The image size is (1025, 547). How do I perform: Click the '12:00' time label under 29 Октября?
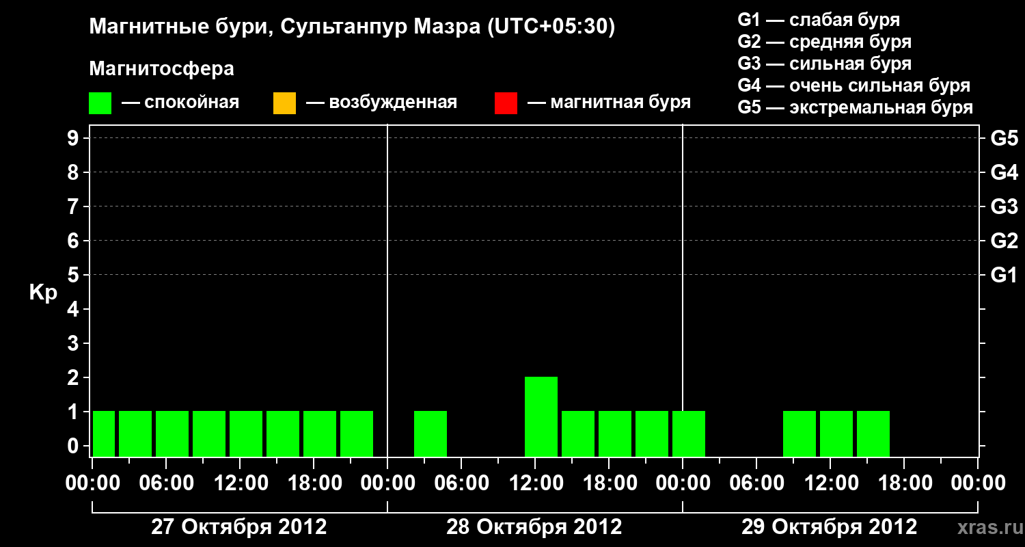[x=830, y=483]
